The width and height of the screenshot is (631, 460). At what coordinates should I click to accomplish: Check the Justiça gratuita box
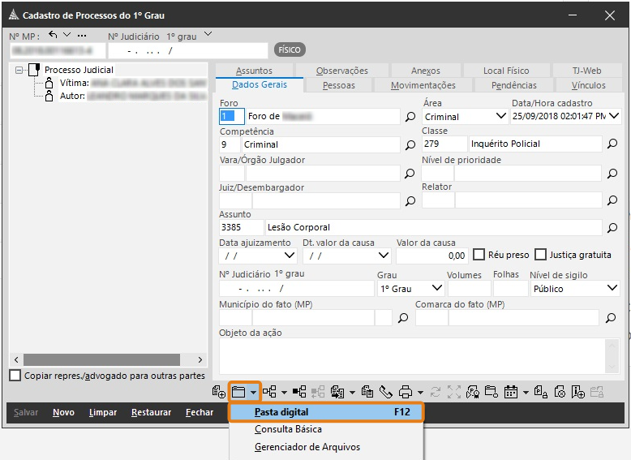540,255
